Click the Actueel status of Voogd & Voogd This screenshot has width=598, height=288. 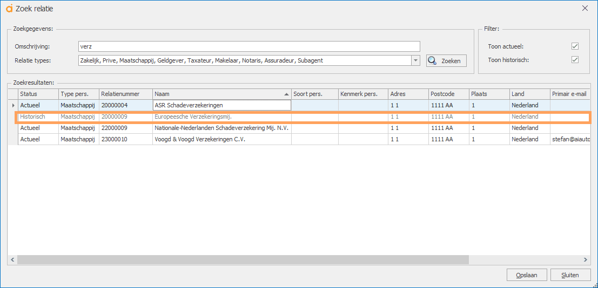pyautogui.click(x=38, y=140)
